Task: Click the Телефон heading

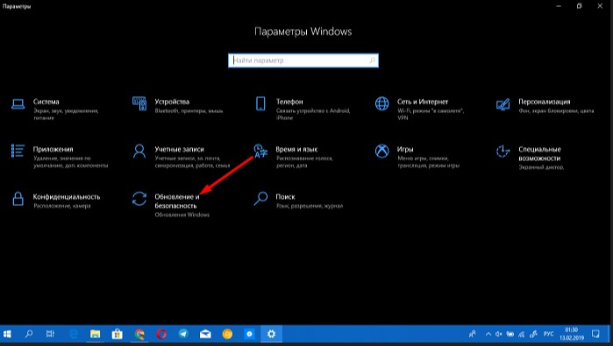Action: coord(289,102)
